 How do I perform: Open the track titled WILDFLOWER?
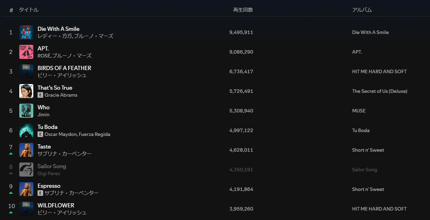click(x=56, y=205)
